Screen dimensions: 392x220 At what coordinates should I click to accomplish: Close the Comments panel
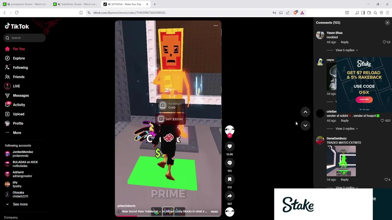(387, 23)
